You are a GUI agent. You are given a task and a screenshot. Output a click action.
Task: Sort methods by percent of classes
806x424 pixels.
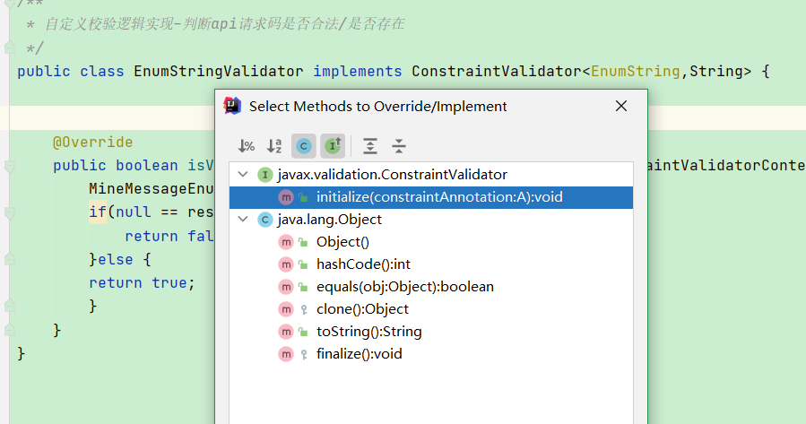(247, 146)
